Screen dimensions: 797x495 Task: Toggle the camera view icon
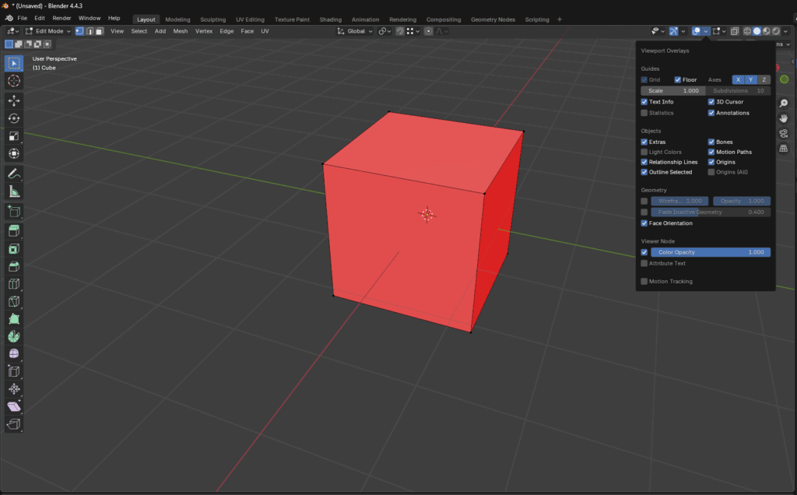(x=784, y=134)
